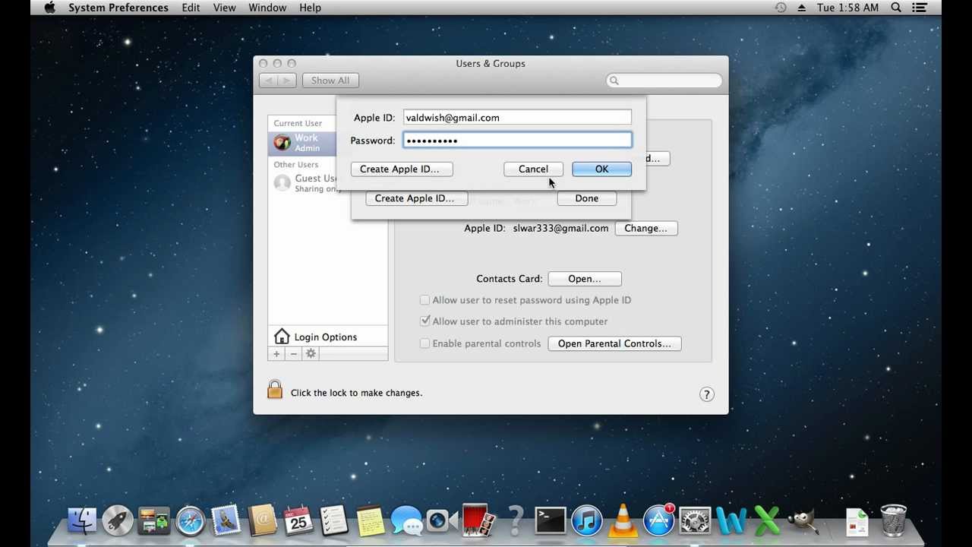The height and width of the screenshot is (547, 972).
Task: Open Trash in the dock
Action: pyautogui.click(x=894, y=521)
